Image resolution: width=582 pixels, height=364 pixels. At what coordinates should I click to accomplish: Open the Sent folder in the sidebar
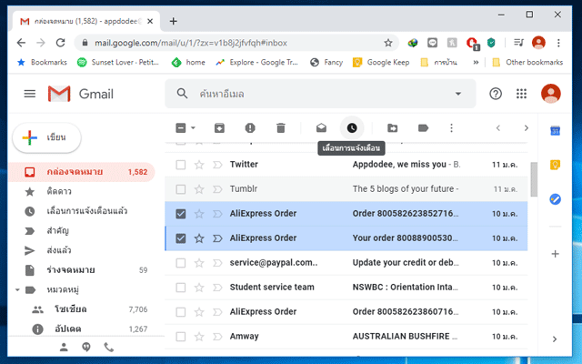tap(81, 250)
